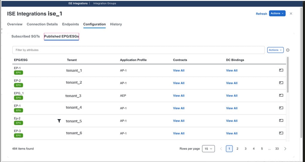The height and width of the screenshot is (162, 305).
Task: Click the Contracts column header
Action: coord(180,60)
